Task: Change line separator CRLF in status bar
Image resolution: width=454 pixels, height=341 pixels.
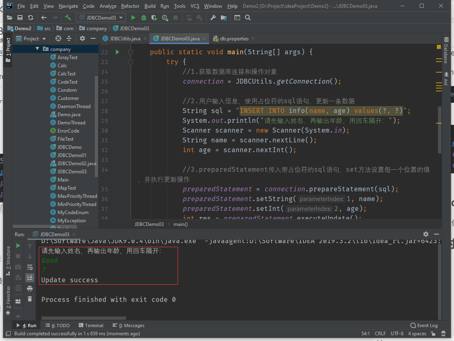Action: coord(380,334)
